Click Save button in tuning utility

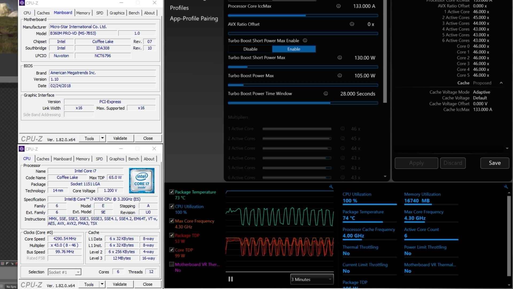tap(495, 163)
